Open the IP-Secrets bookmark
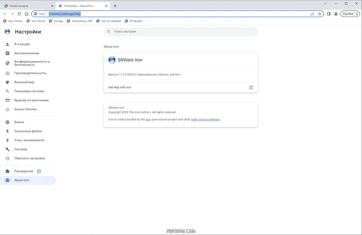362x235 pixels. tap(133, 21)
